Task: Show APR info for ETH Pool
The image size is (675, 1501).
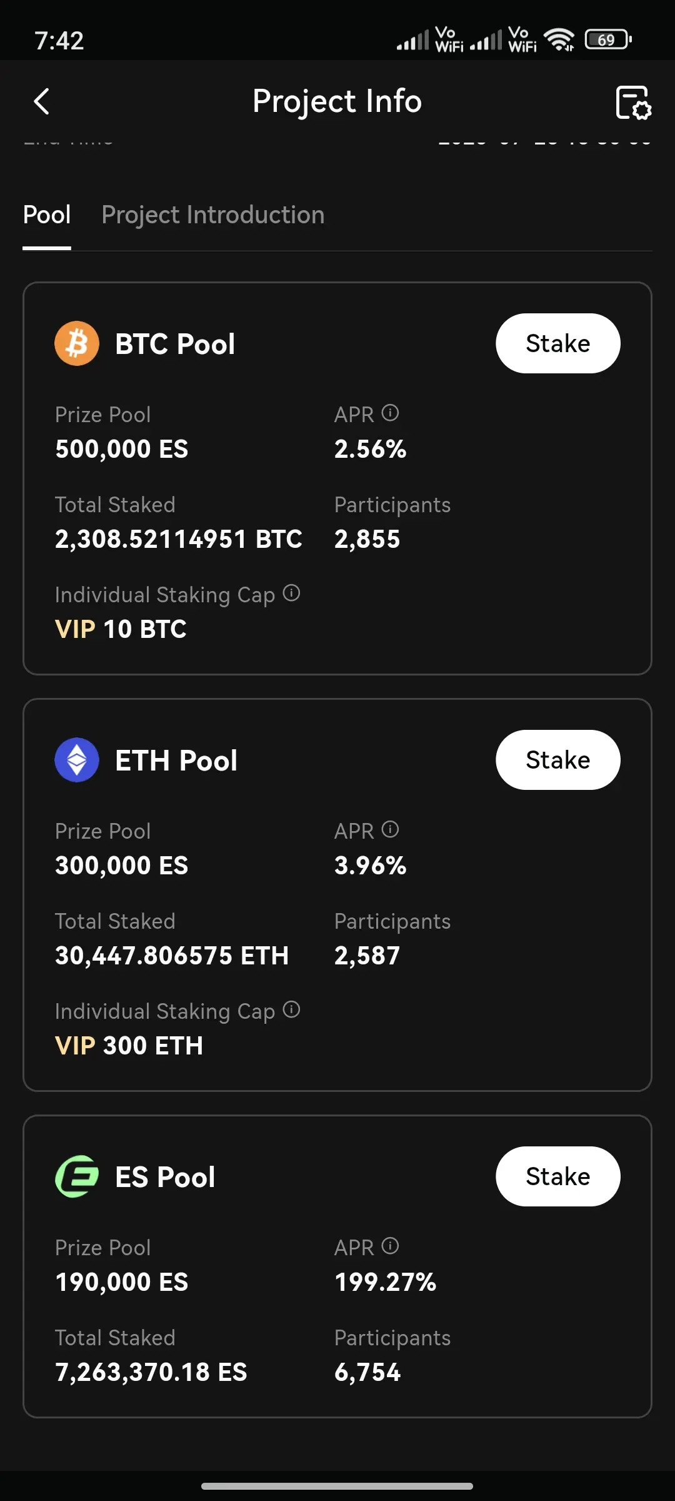Action: tap(390, 829)
